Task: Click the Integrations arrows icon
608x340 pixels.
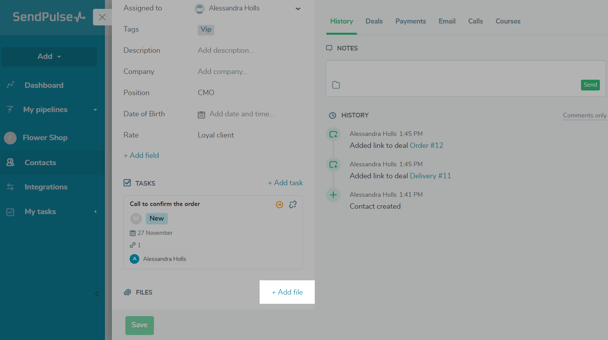Action: tap(10, 187)
